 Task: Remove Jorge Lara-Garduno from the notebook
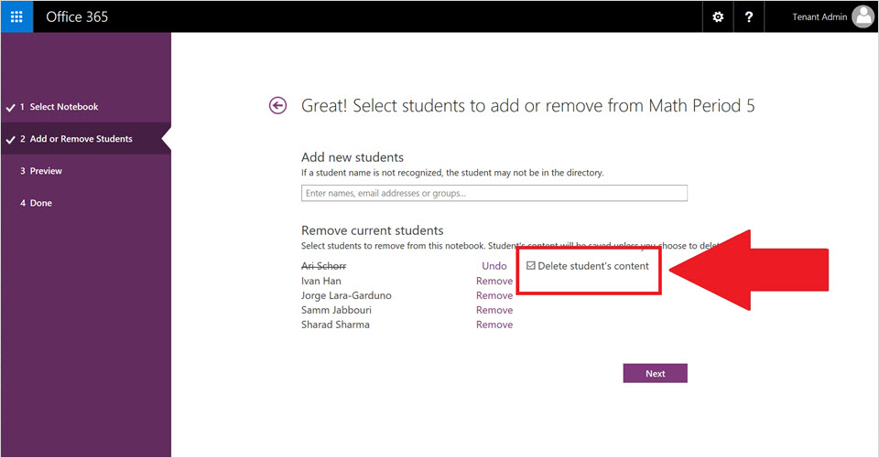pos(494,295)
